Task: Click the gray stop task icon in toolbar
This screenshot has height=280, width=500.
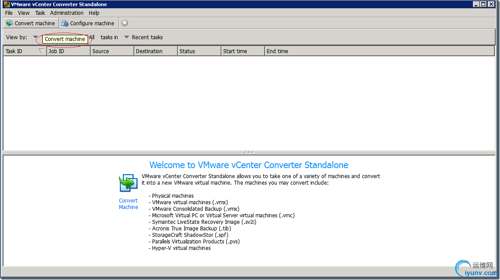Action: 125,23
